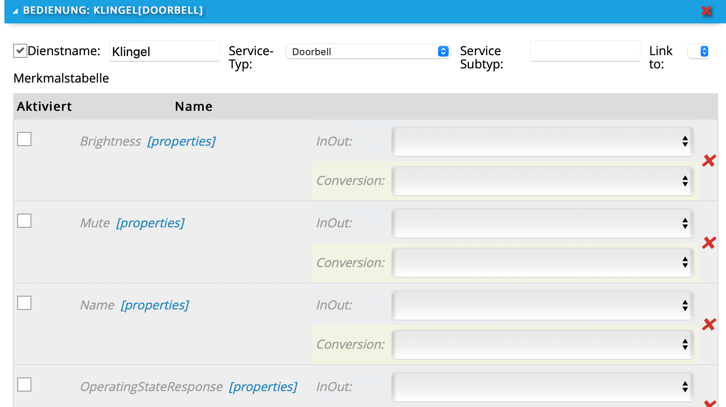The height and width of the screenshot is (407, 726).
Task: Activate the Name characteristic checkbox
Action: point(24,303)
